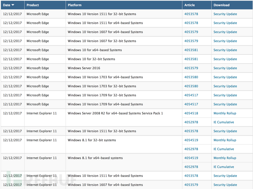The image size is (253, 189).
Task: Open article 4054517 for Edge 1709 32-bit
Action: 191,95
